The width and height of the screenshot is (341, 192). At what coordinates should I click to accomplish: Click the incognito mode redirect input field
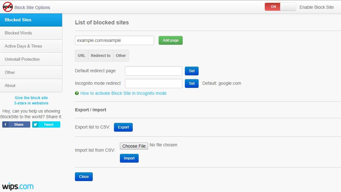[153, 83]
